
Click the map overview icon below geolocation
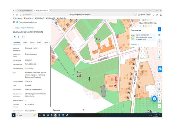click(159, 89)
